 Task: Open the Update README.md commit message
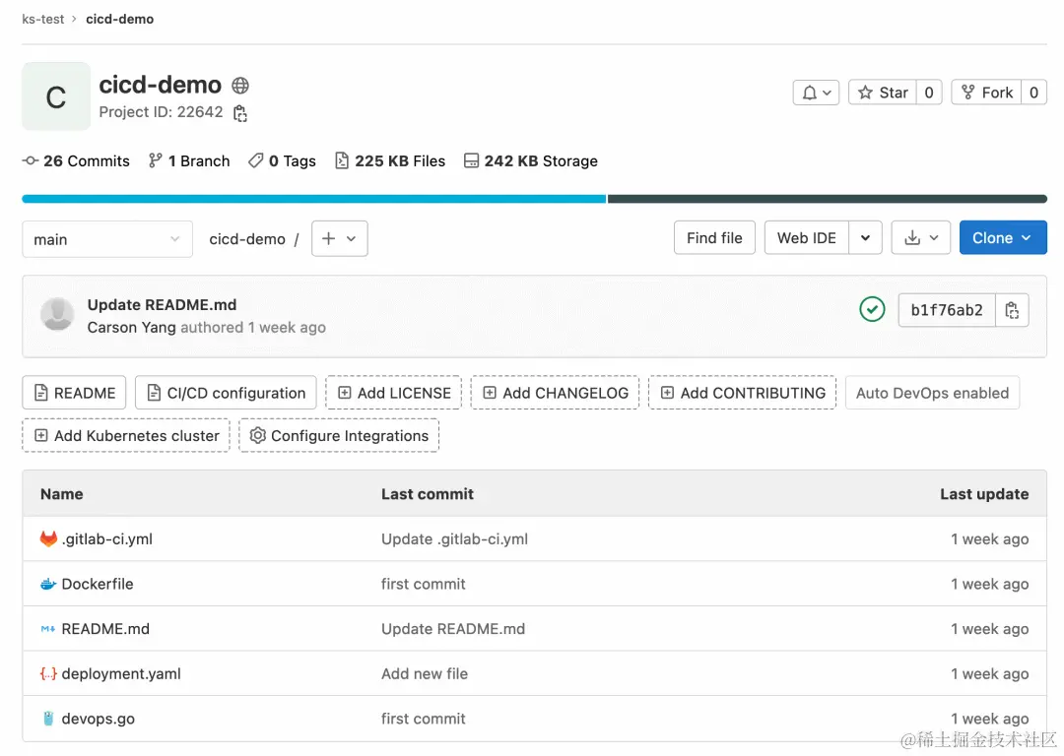coord(162,305)
